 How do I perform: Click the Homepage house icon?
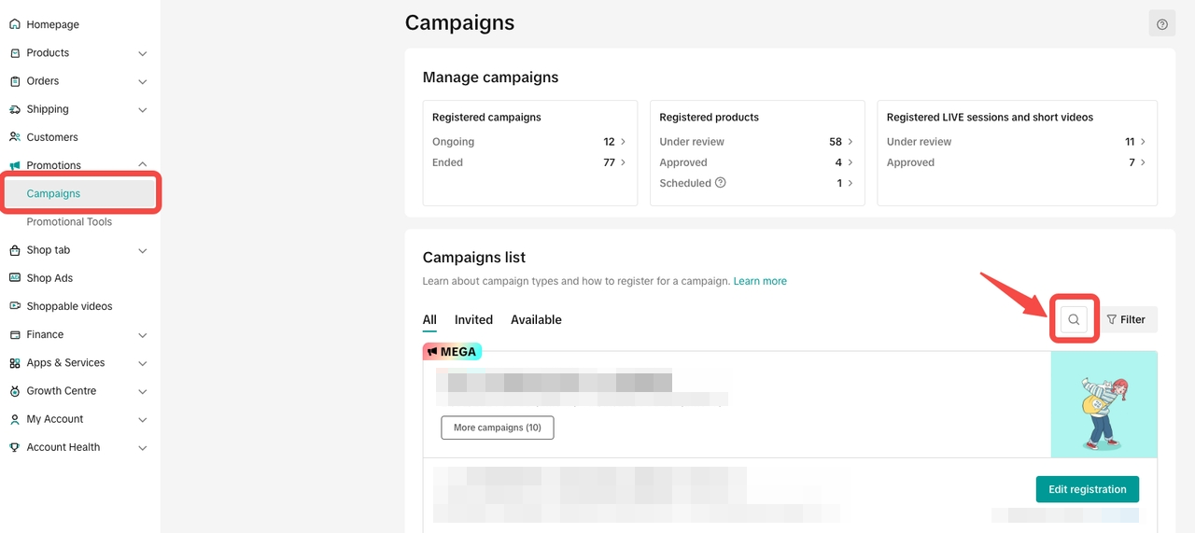(x=15, y=24)
